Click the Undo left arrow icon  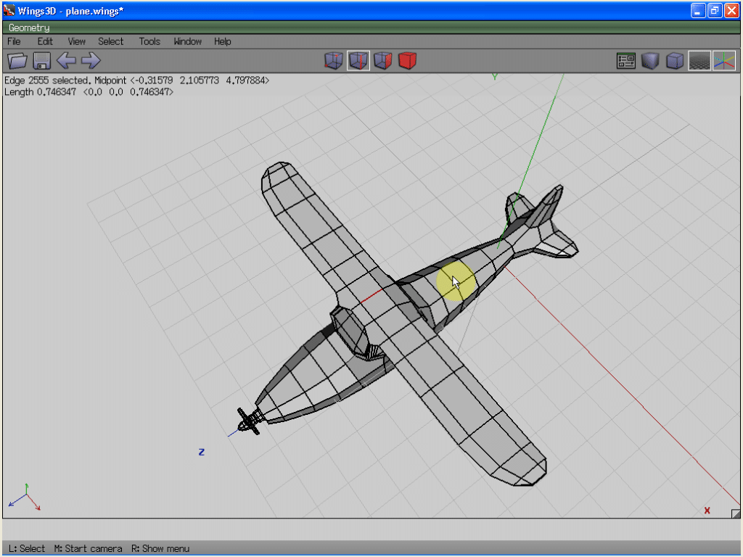point(66,61)
